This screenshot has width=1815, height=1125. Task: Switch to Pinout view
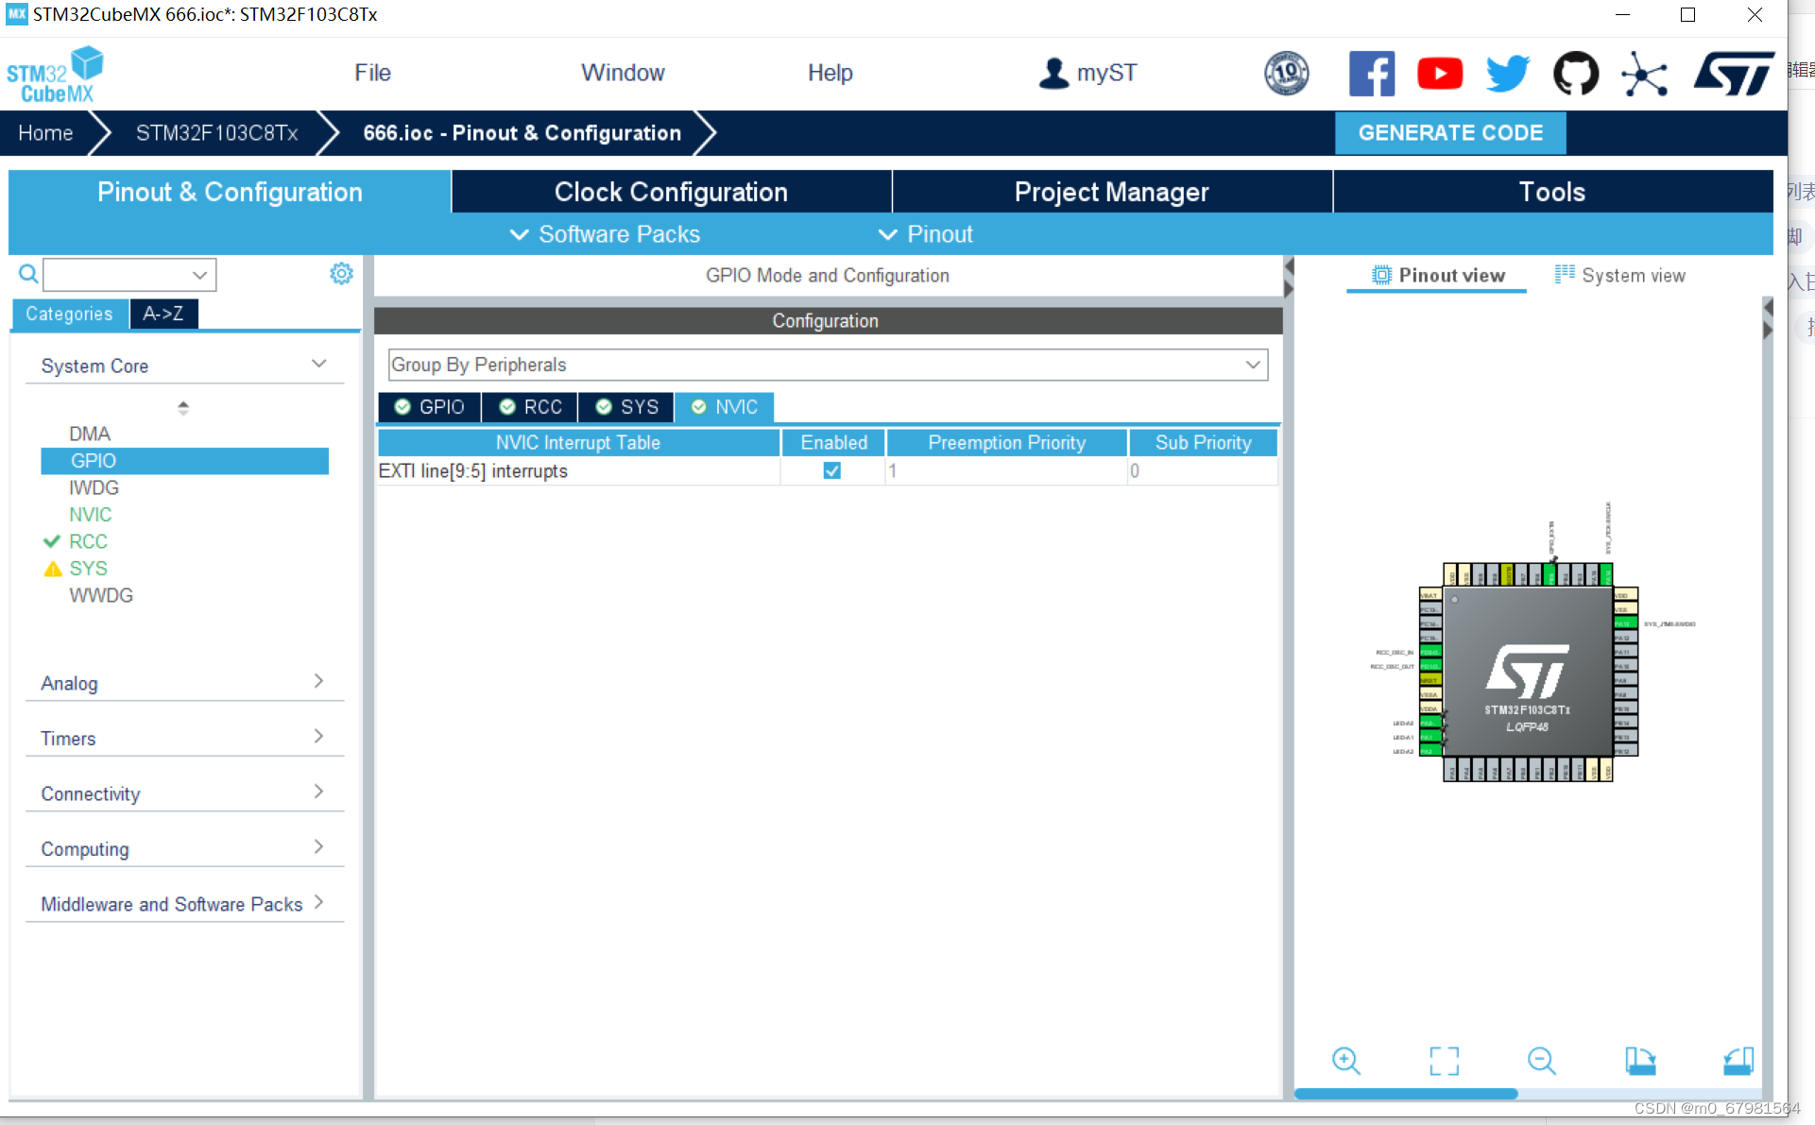click(x=1437, y=275)
